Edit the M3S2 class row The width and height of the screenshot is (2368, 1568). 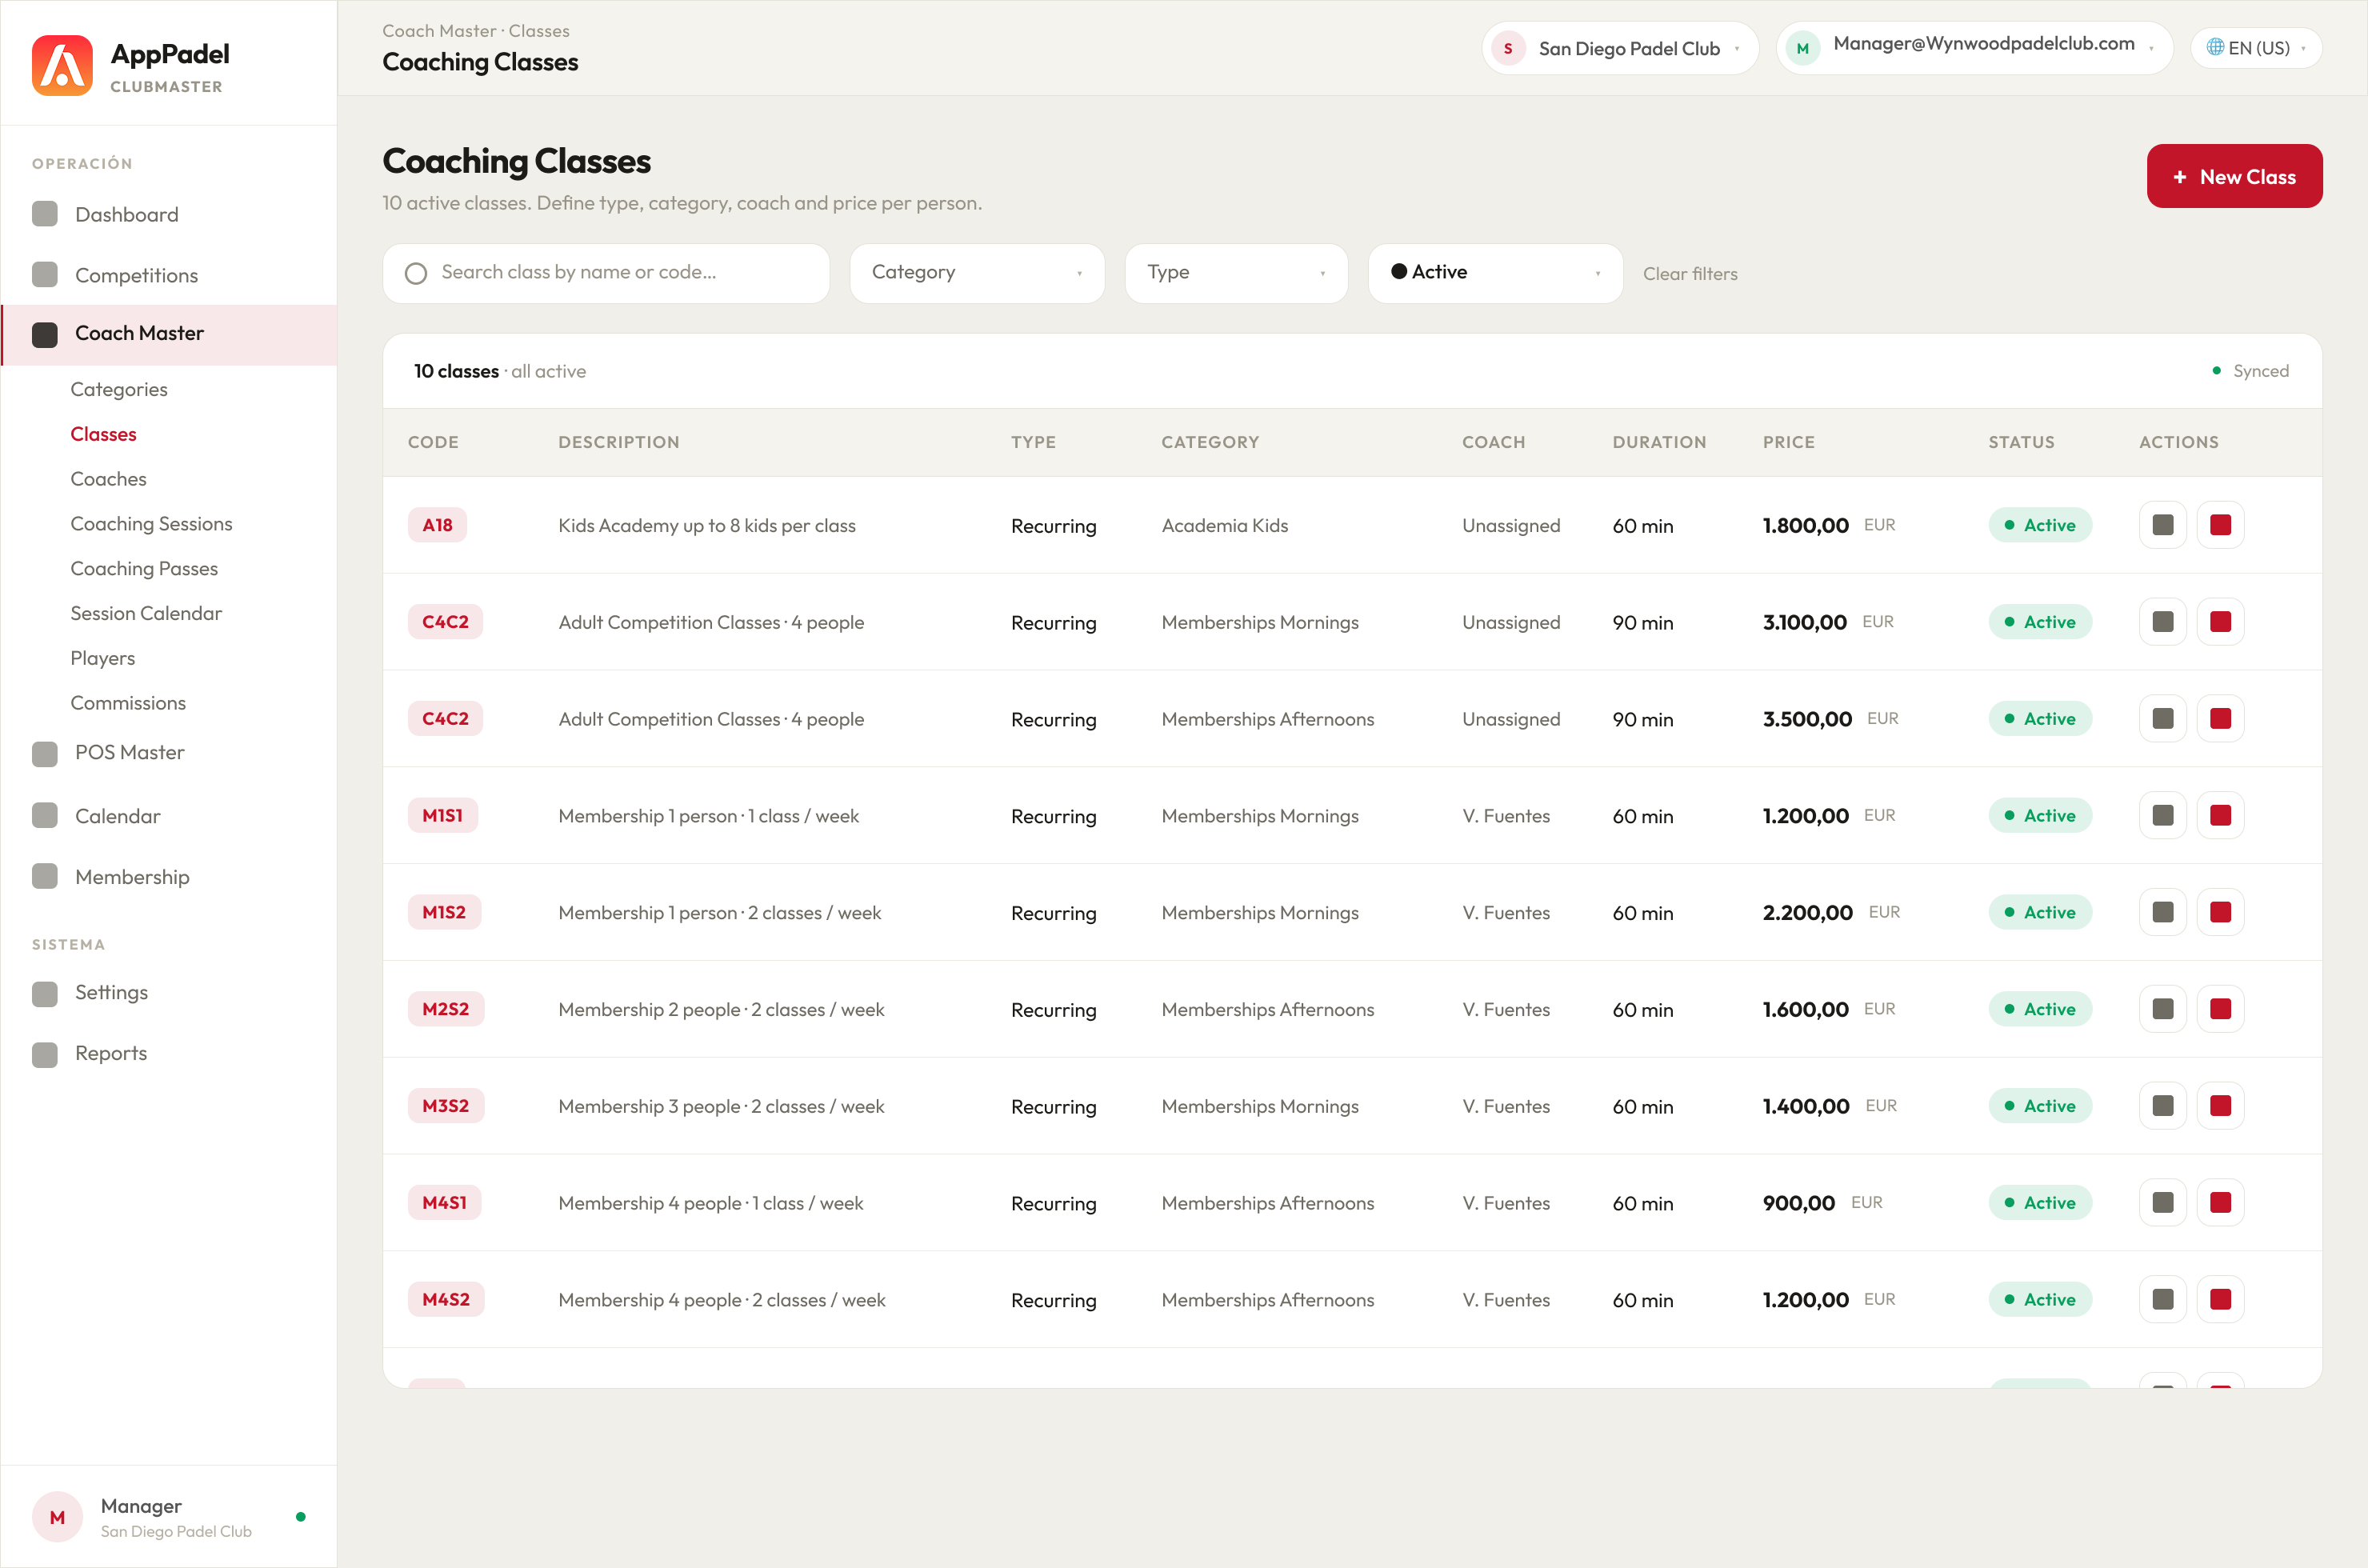point(2162,1106)
